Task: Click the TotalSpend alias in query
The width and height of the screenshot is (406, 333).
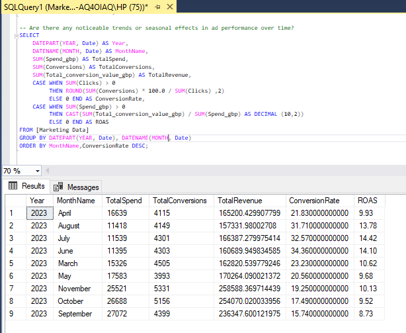Action: (x=108, y=59)
